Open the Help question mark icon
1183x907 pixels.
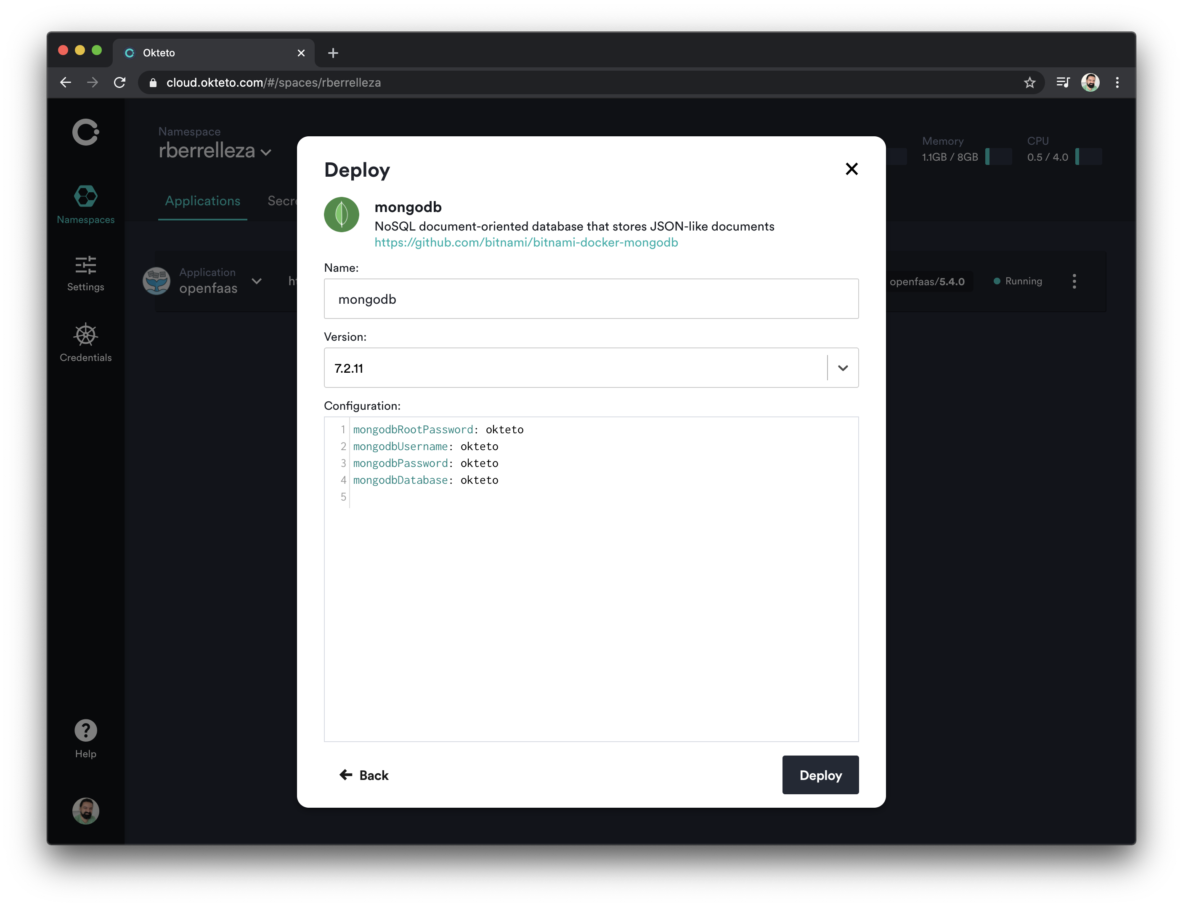point(86,730)
